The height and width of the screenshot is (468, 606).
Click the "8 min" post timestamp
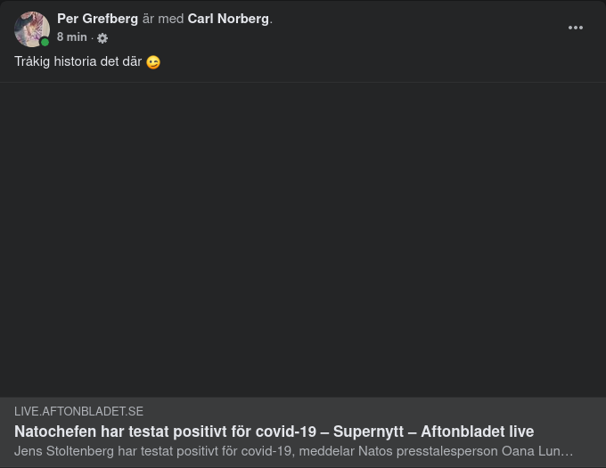pos(71,37)
